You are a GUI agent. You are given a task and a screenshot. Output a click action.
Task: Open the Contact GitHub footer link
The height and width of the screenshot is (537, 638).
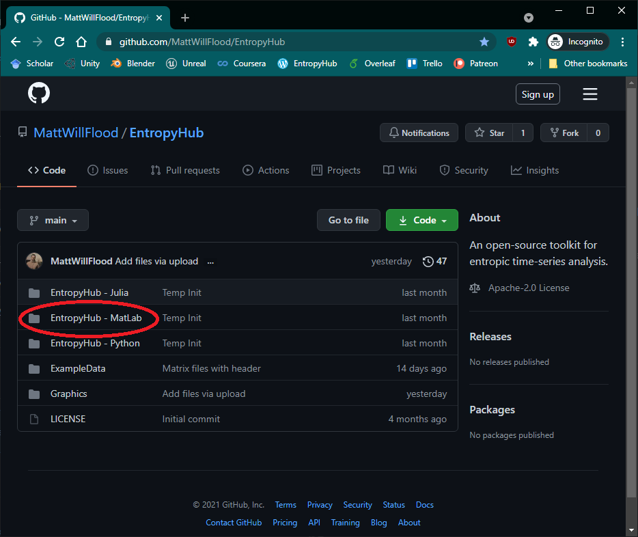point(234,523)
